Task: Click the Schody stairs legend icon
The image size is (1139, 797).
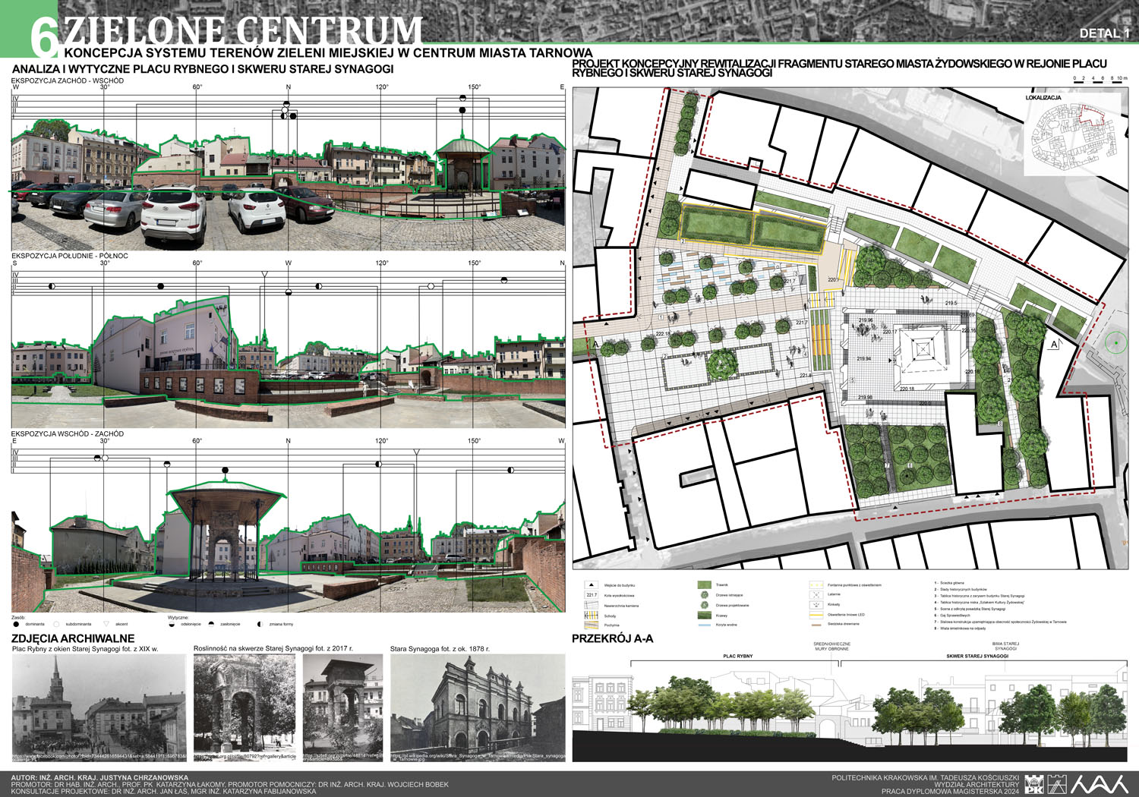Action: point(592,616)
